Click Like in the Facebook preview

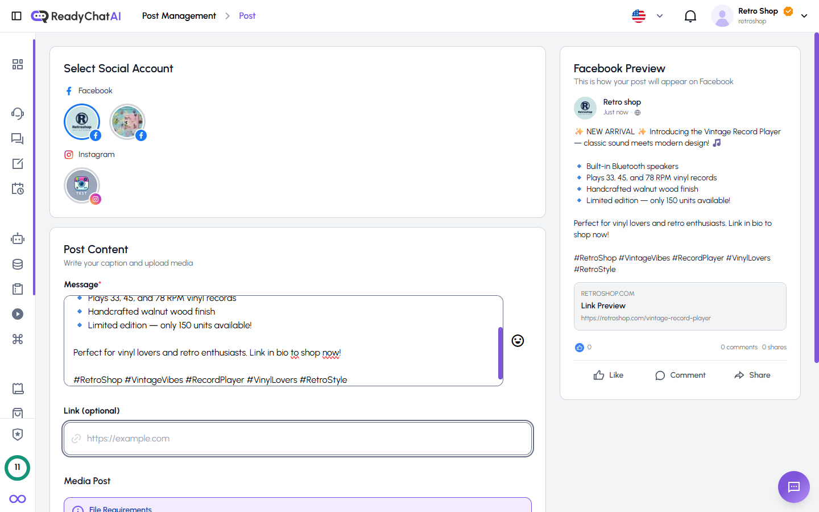click(608, 375)
